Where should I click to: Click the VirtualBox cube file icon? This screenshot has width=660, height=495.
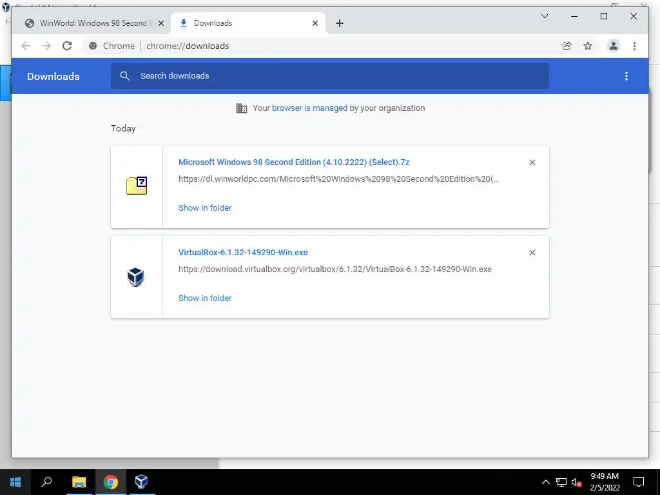(x=135, y=277)
